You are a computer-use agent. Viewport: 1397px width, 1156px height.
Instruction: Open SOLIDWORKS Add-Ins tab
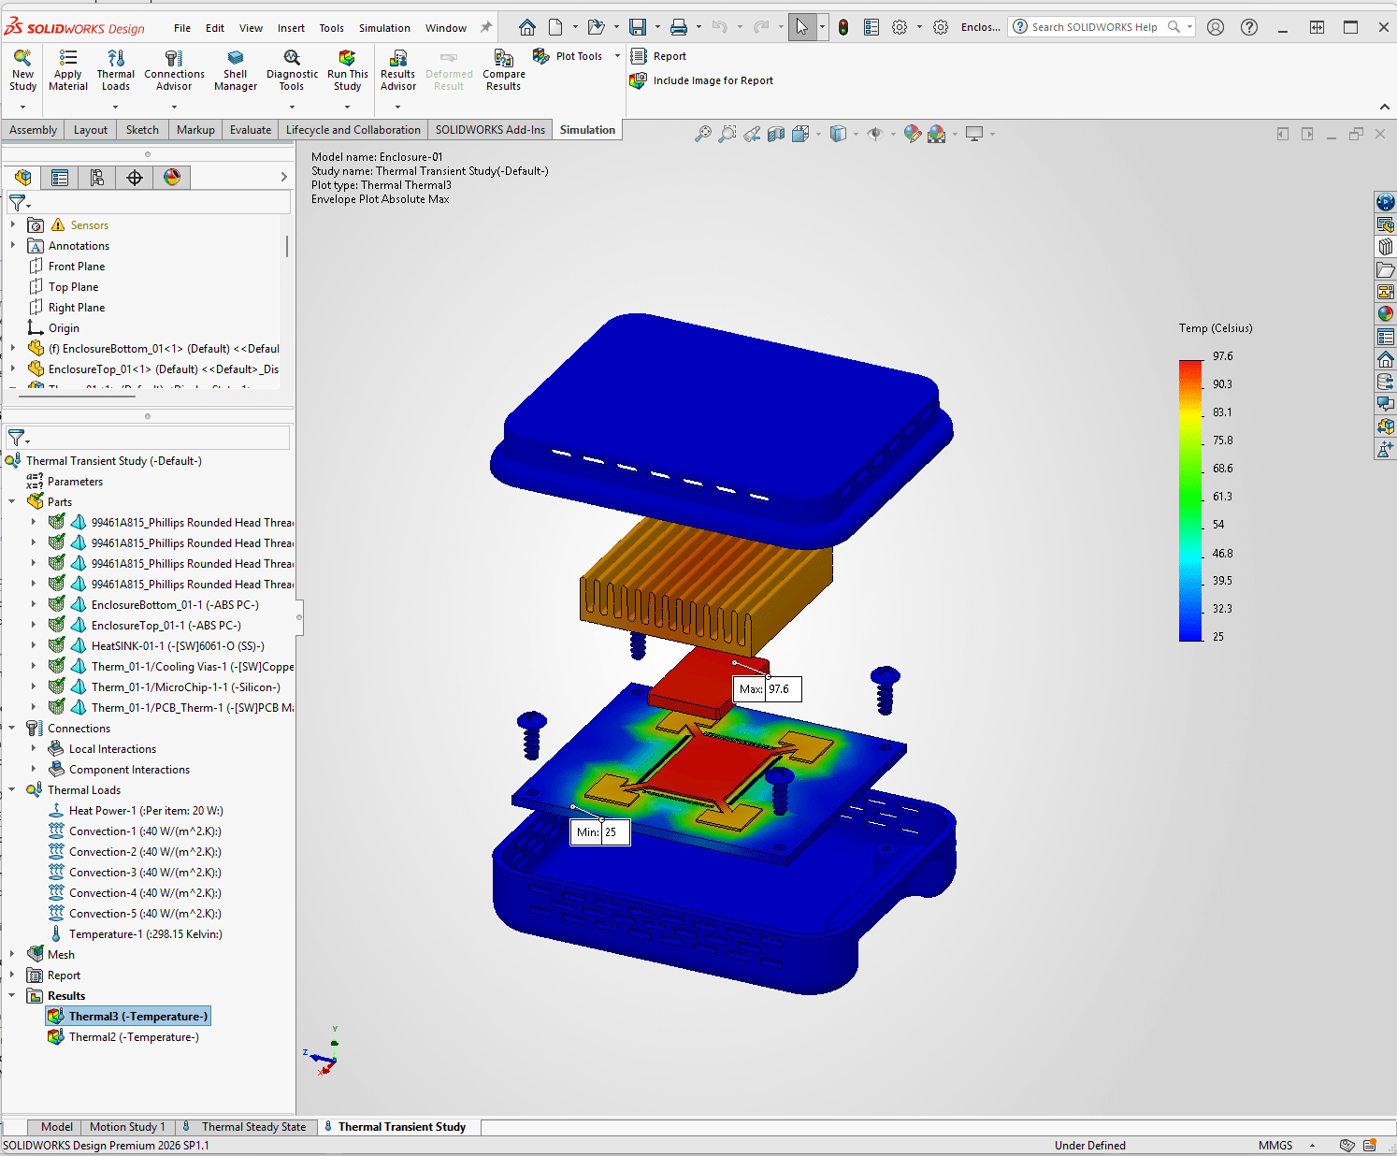(x=490, y=130)
